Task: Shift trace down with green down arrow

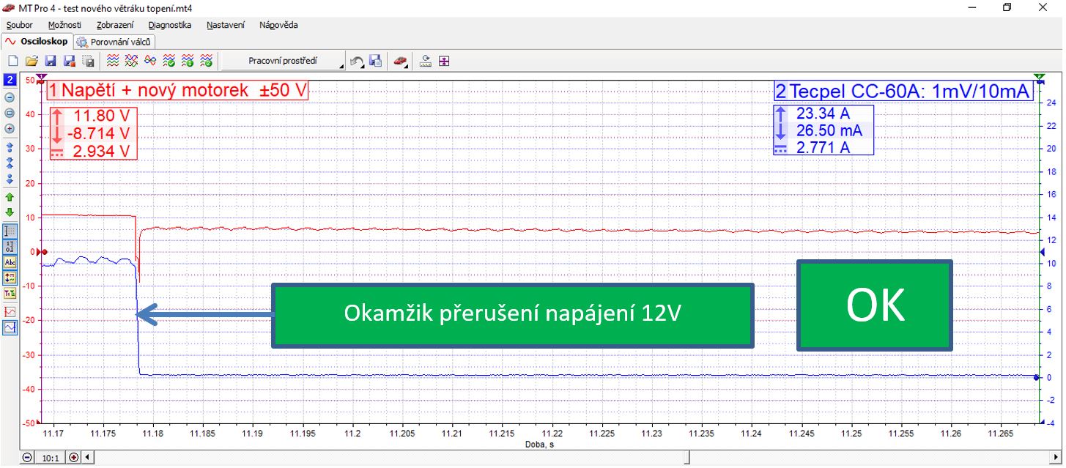Action: [x=10, y=212]
